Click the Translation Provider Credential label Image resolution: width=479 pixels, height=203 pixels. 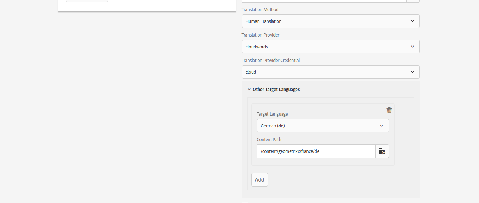271,61
